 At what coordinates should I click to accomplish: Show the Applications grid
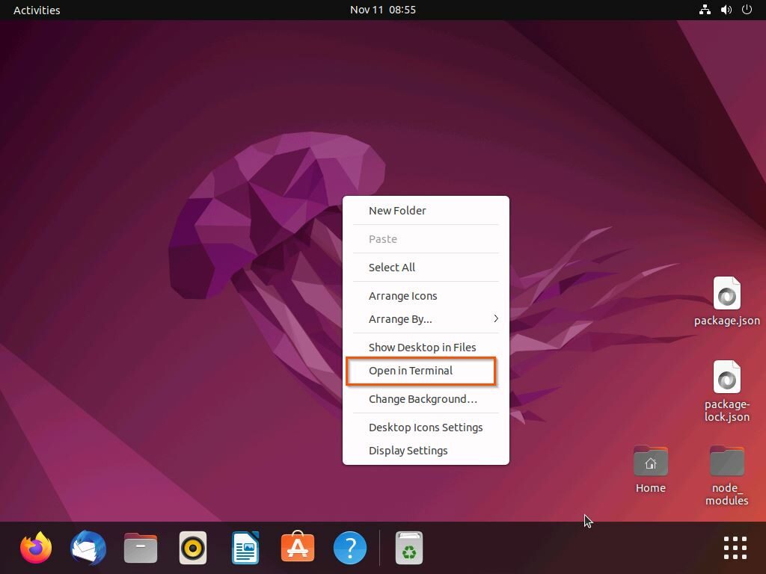coord(735,547)
